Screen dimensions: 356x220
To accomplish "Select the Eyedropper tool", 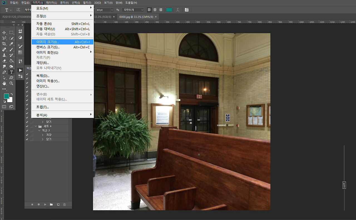I will pos(11,44).
